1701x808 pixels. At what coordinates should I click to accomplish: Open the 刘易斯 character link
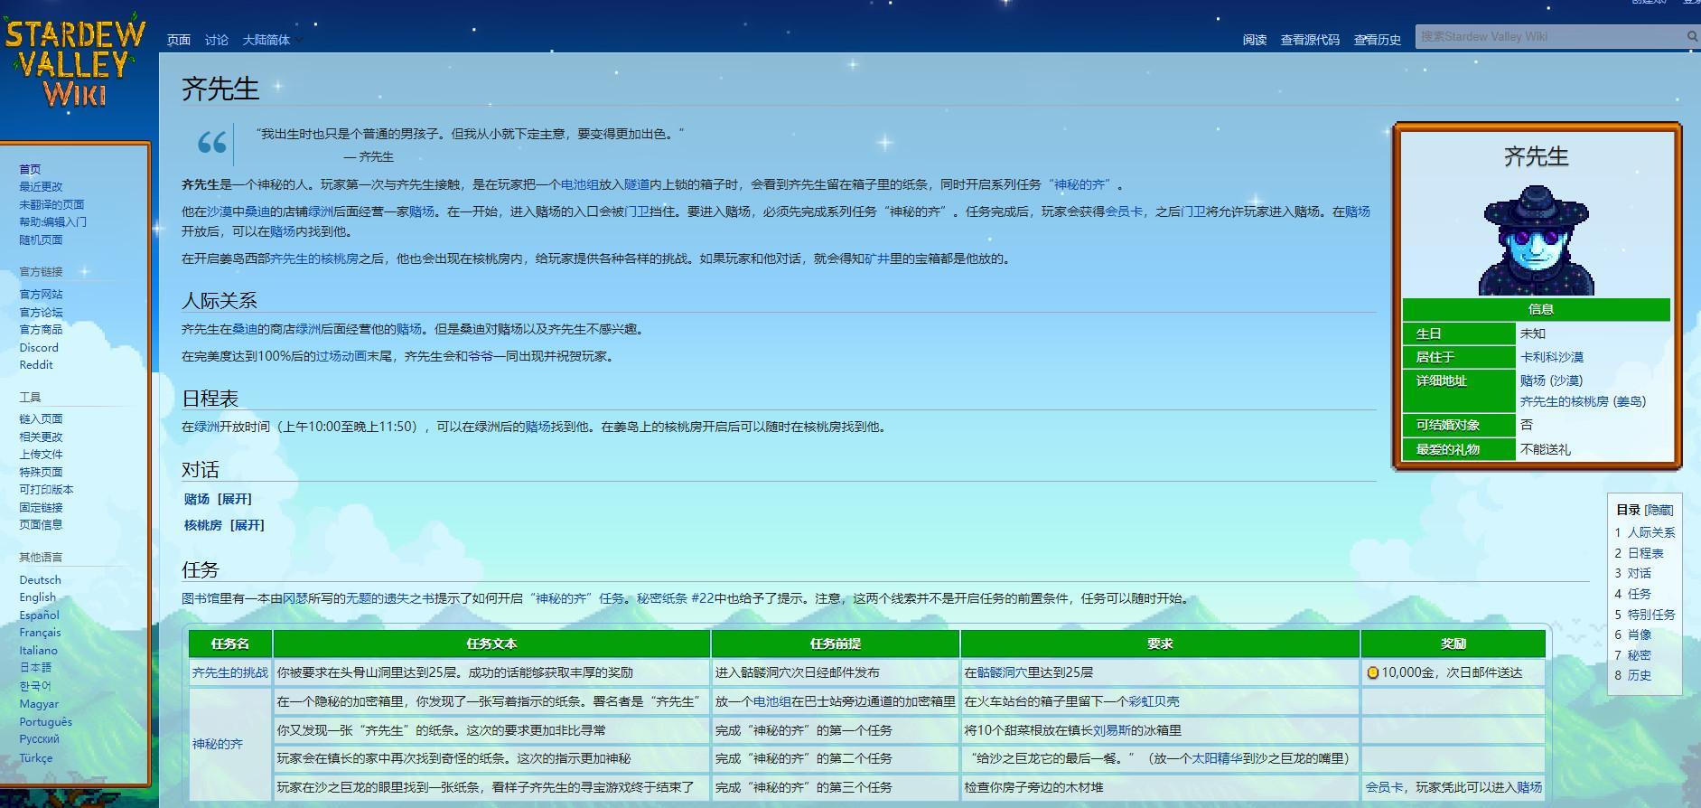1111,730
